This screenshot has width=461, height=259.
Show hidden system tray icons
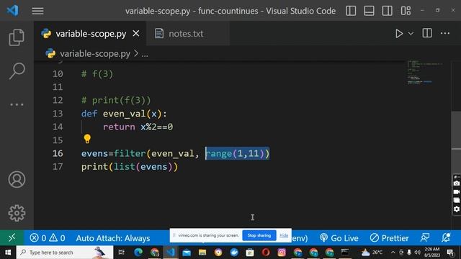click(393, 253)
